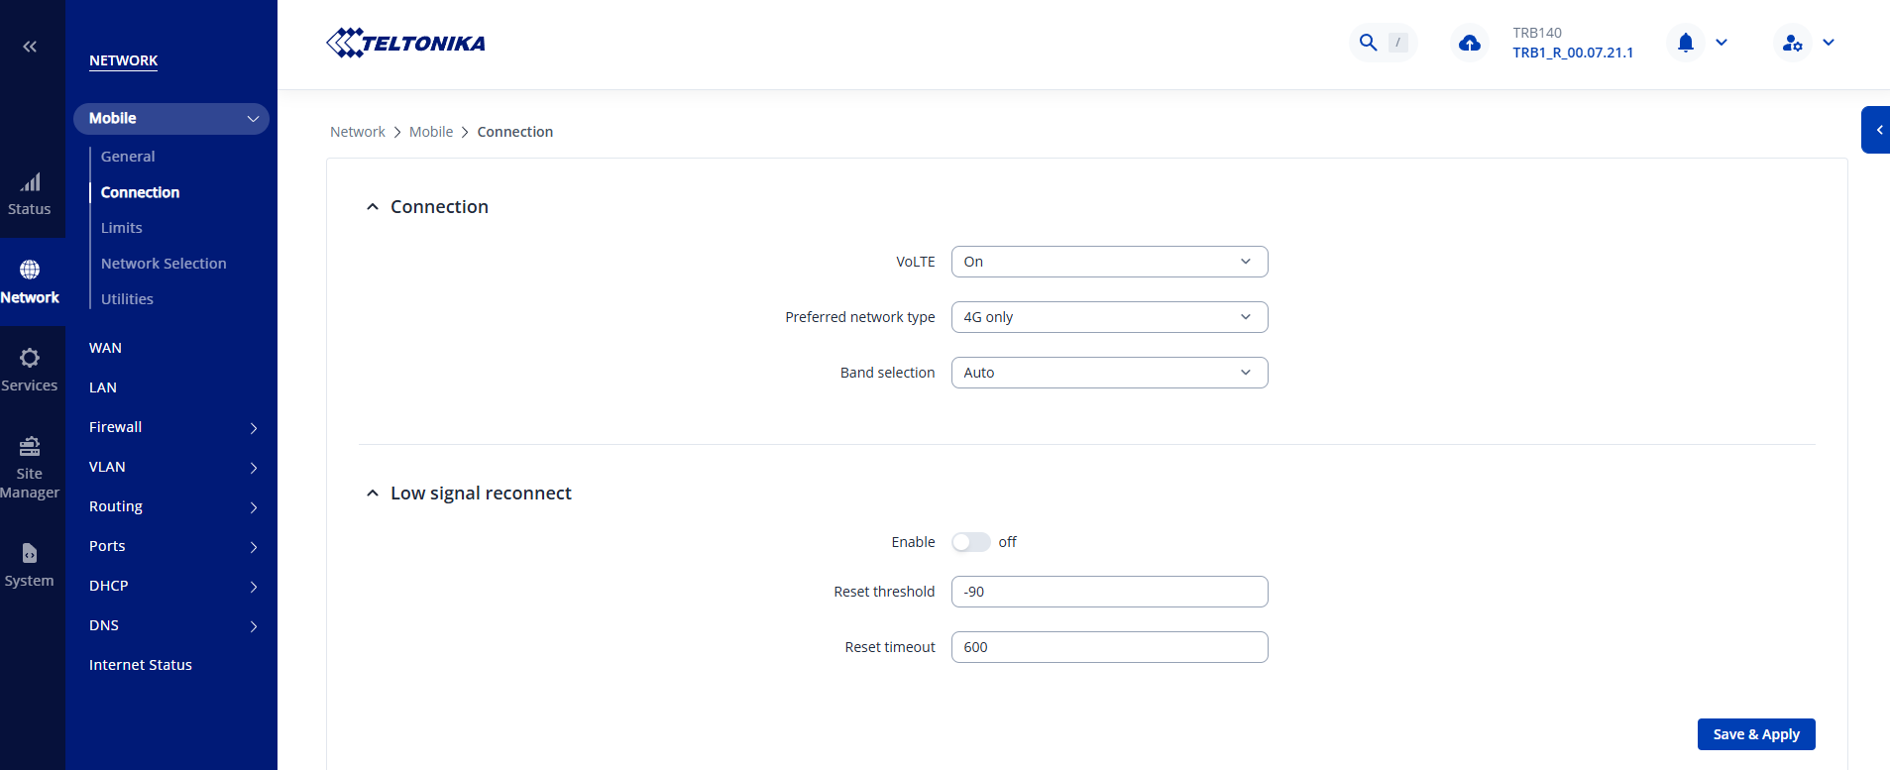Collapse the Low signal reconnect section
The width and height of the screenshot is (1890, 770).
pos(373,494)
